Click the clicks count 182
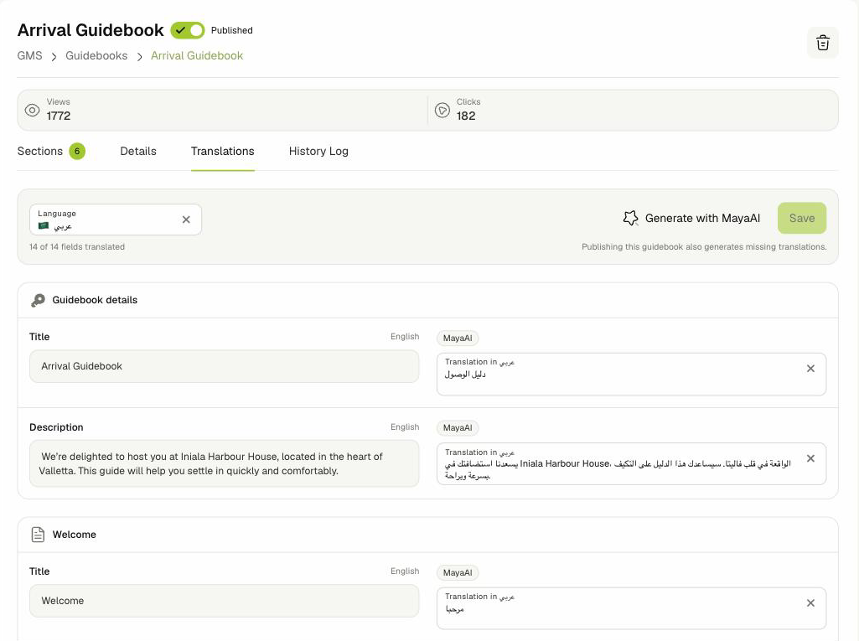The width and height of the screenshot is (859, 641). pos(466,116)
